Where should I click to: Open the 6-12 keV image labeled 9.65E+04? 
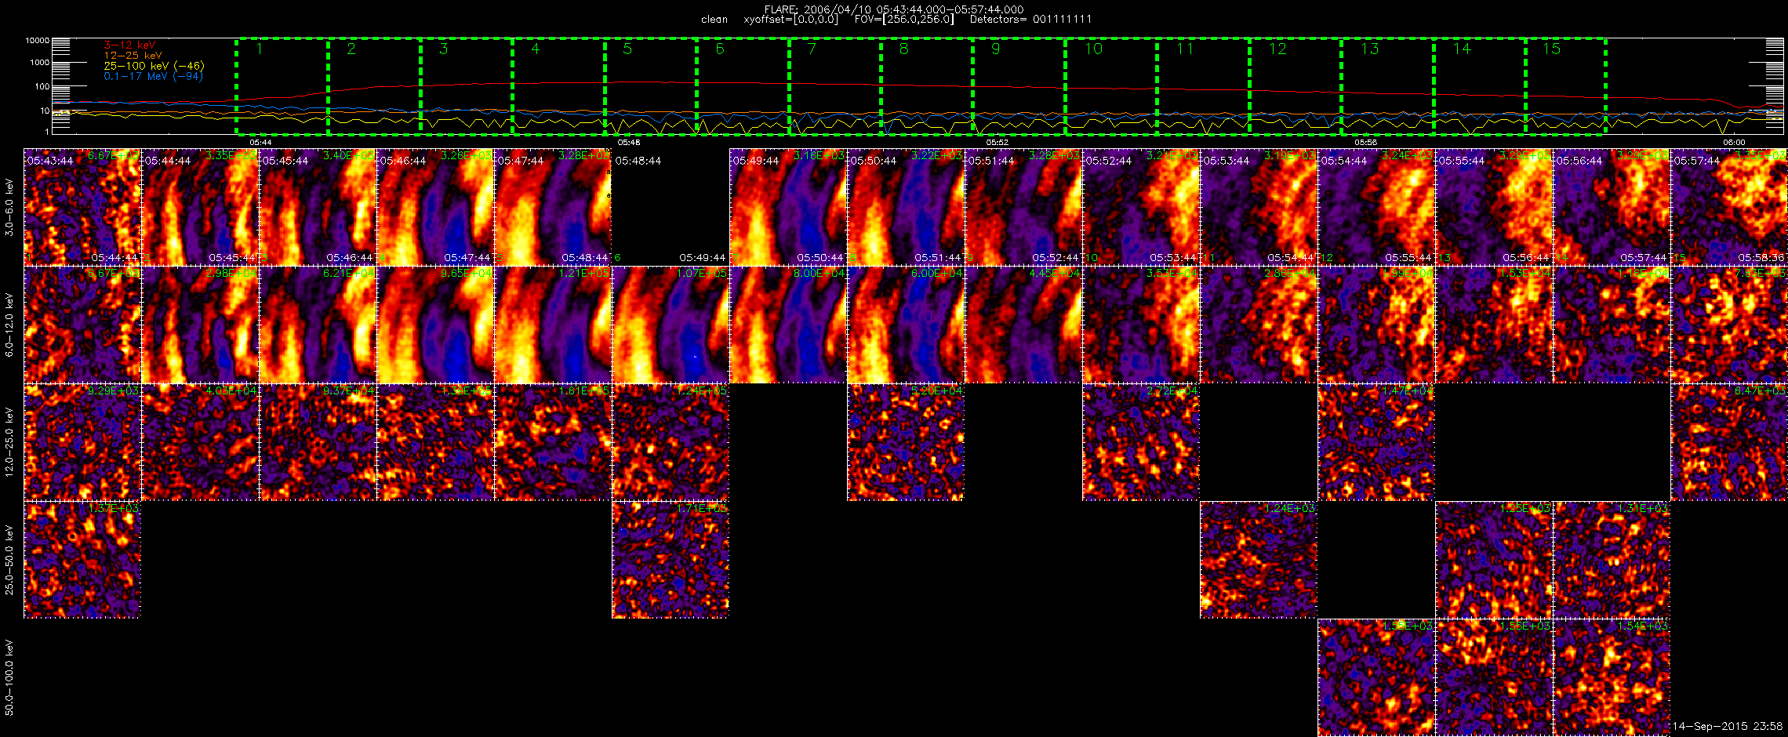point(435,325)
